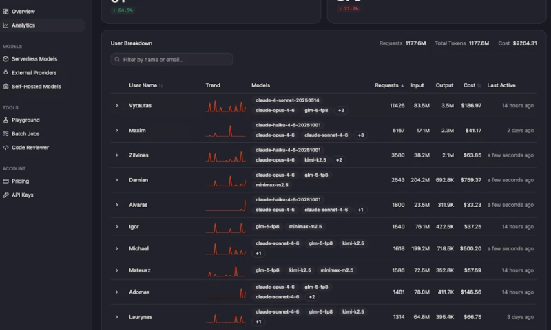
Task: Expand the Michael row
Action: (x=116, y=249)
